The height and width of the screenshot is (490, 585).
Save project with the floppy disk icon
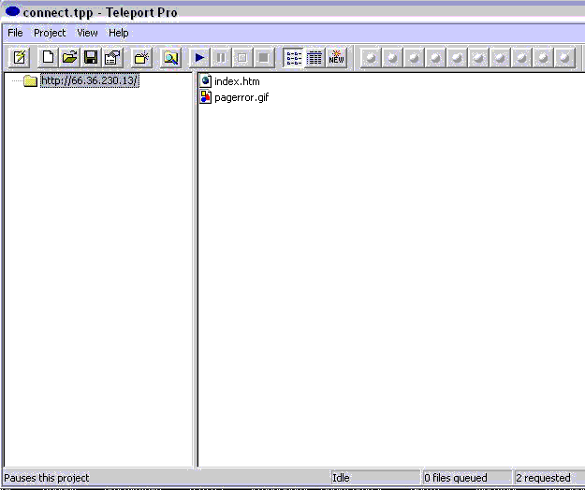pyautogui.click(x=91, y=57)
